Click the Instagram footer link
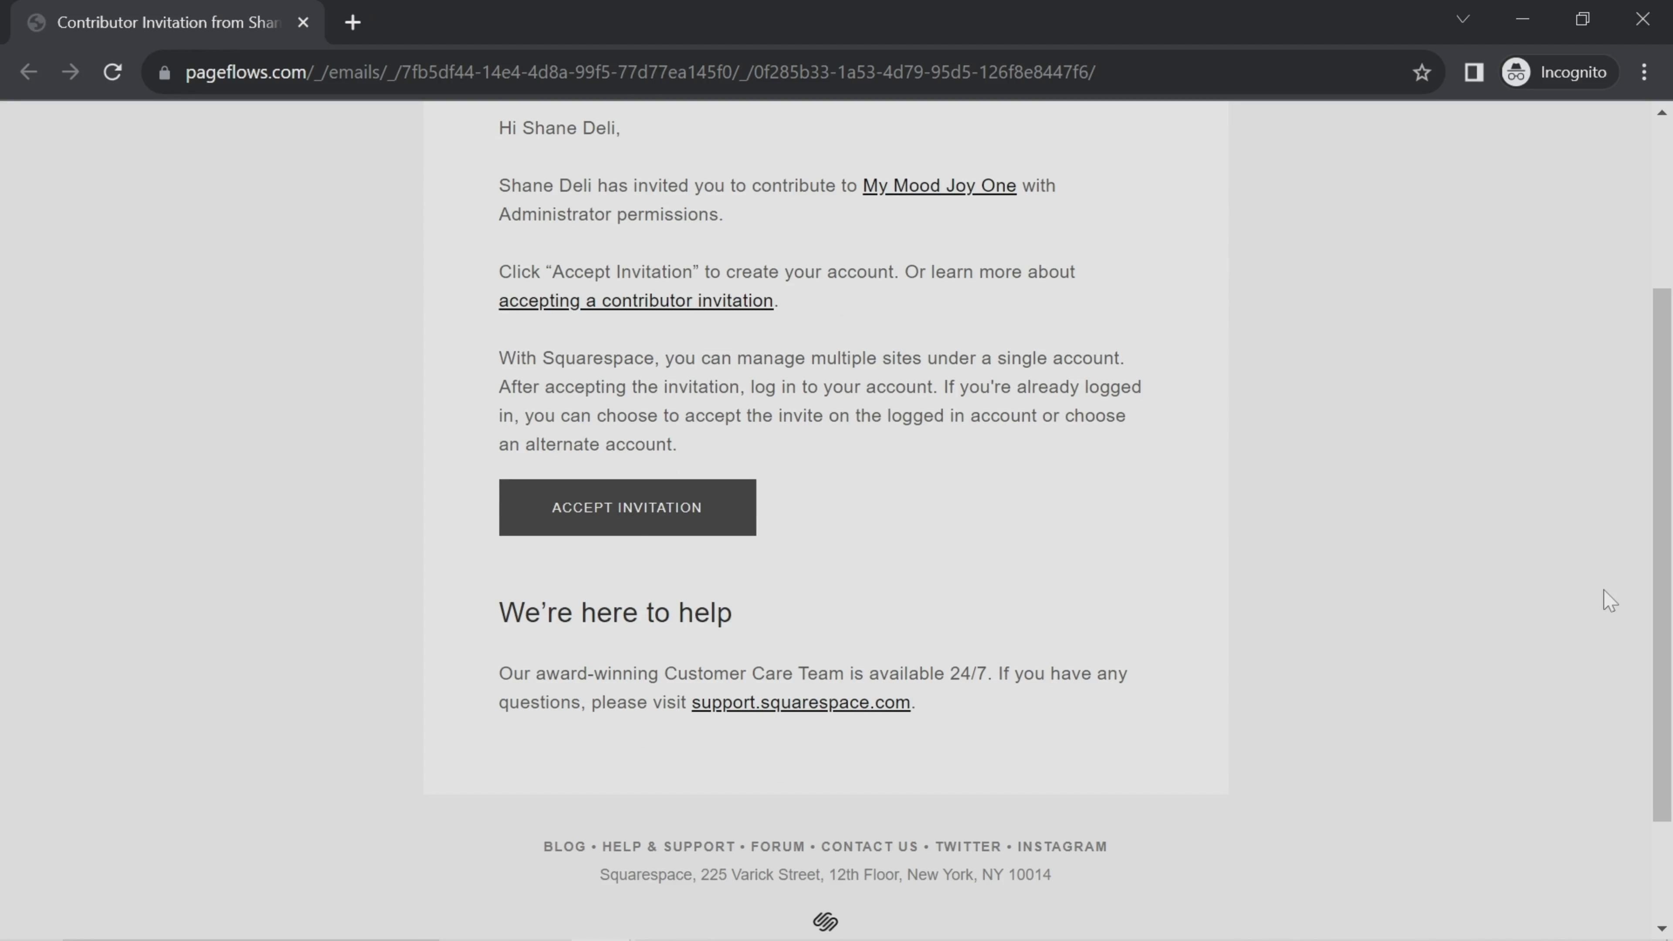1673x941 pixels. tap(1062, 846)
